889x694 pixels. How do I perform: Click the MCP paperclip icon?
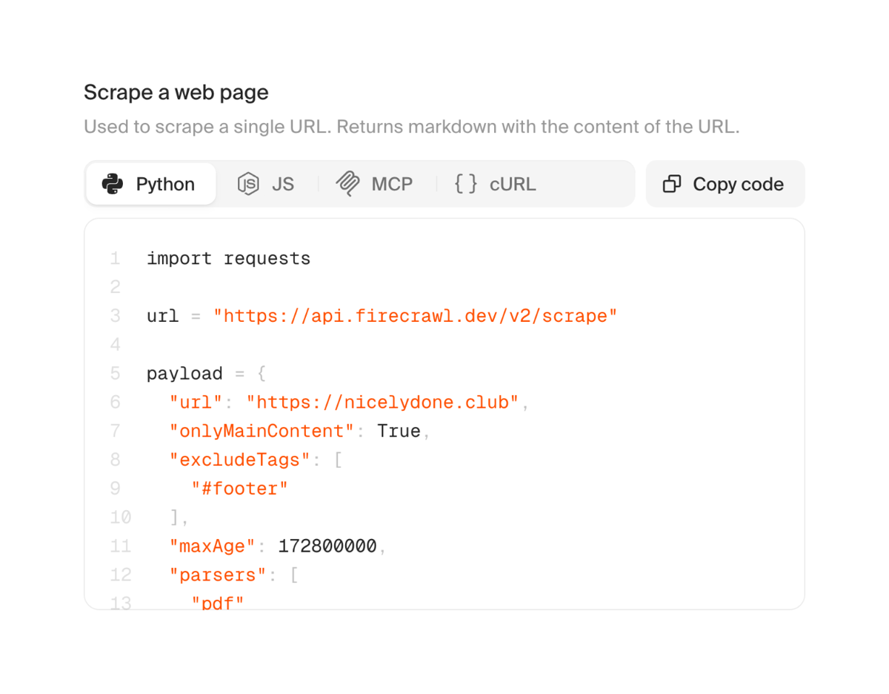point(347,184)
